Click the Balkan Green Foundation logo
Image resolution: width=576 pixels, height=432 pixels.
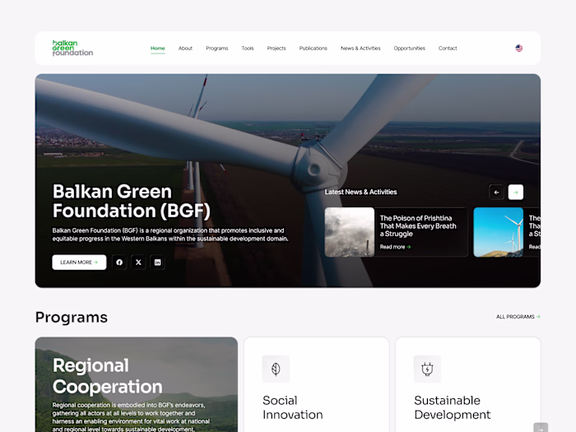coord(72,48)
